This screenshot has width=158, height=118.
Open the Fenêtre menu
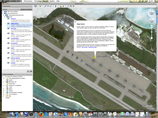coord(52,1)
